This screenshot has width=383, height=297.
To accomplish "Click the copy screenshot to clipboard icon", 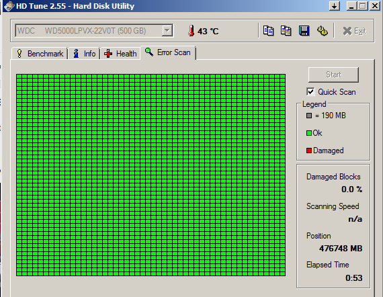I will coord(286,31).
